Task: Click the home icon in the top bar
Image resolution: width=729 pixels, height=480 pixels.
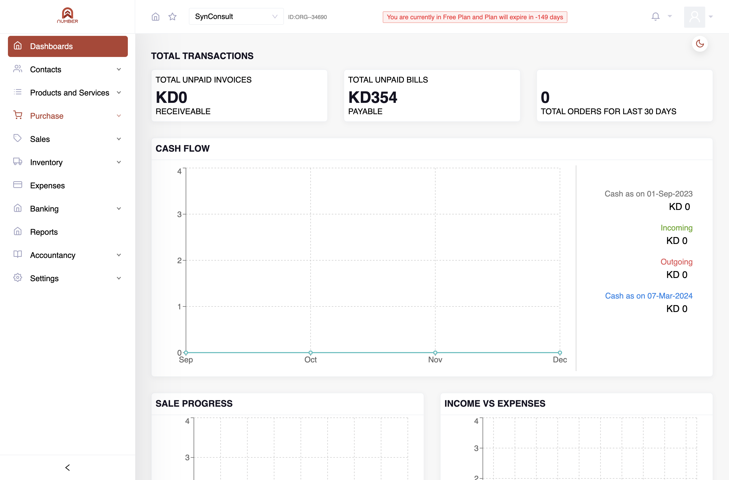Action: [155, 17]
